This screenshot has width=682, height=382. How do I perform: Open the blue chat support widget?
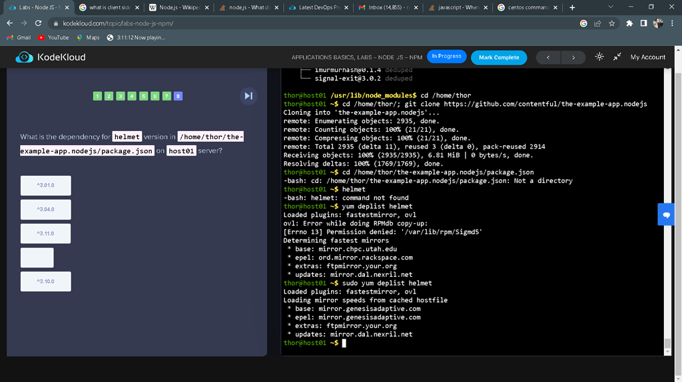pos(666,215)
